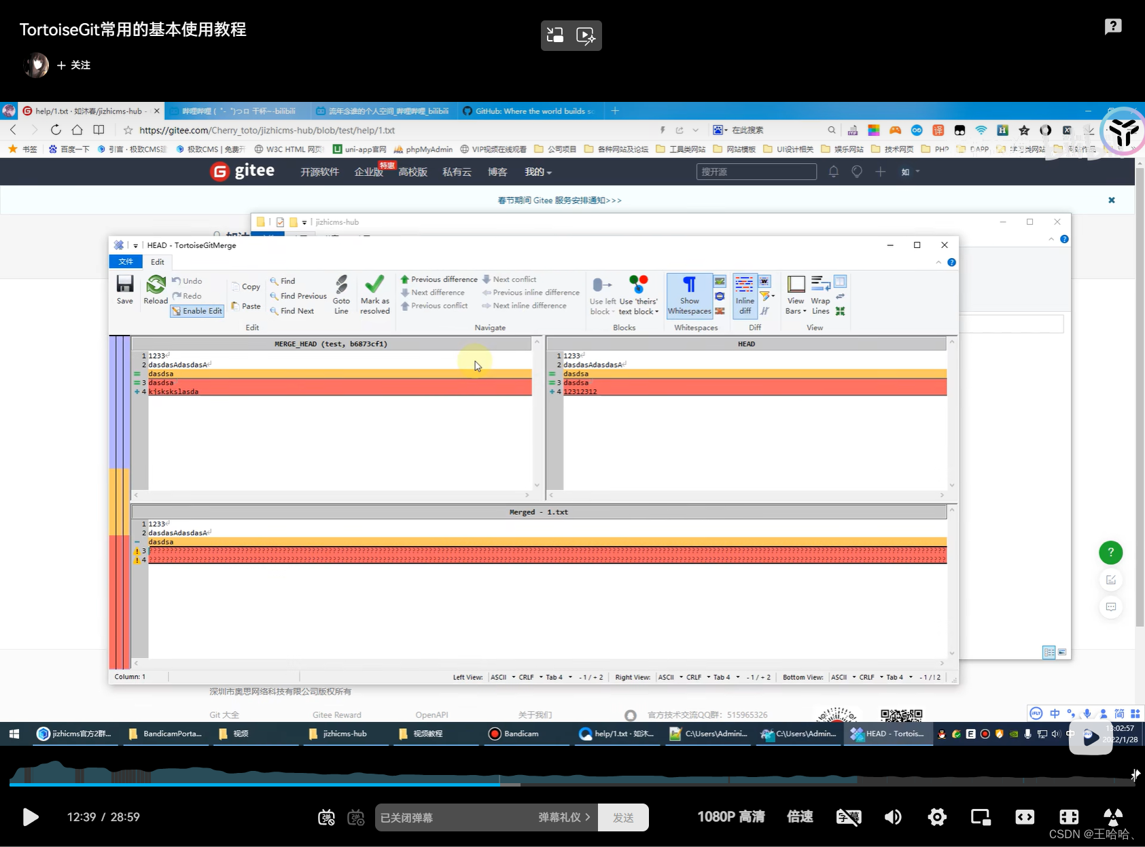Click the green fit-to-window icon in View group

coord(841,310)
